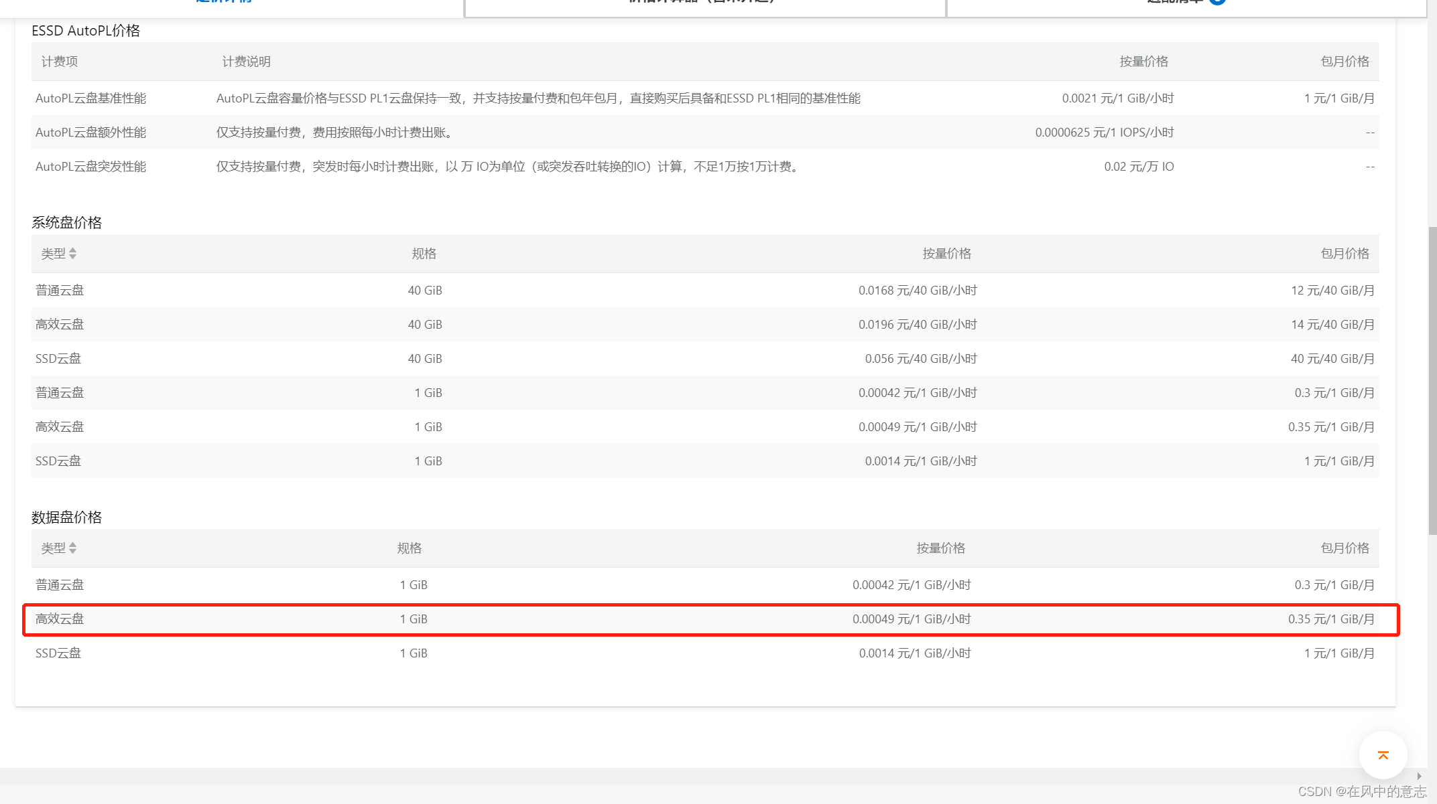
Task: Click the description 仅支持按量付费，费用按照每小时计费出账
Action: 336,133
